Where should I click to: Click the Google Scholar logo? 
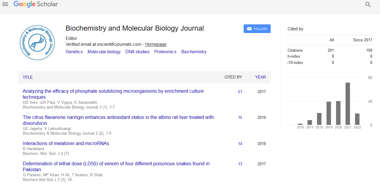click(36, 4)
